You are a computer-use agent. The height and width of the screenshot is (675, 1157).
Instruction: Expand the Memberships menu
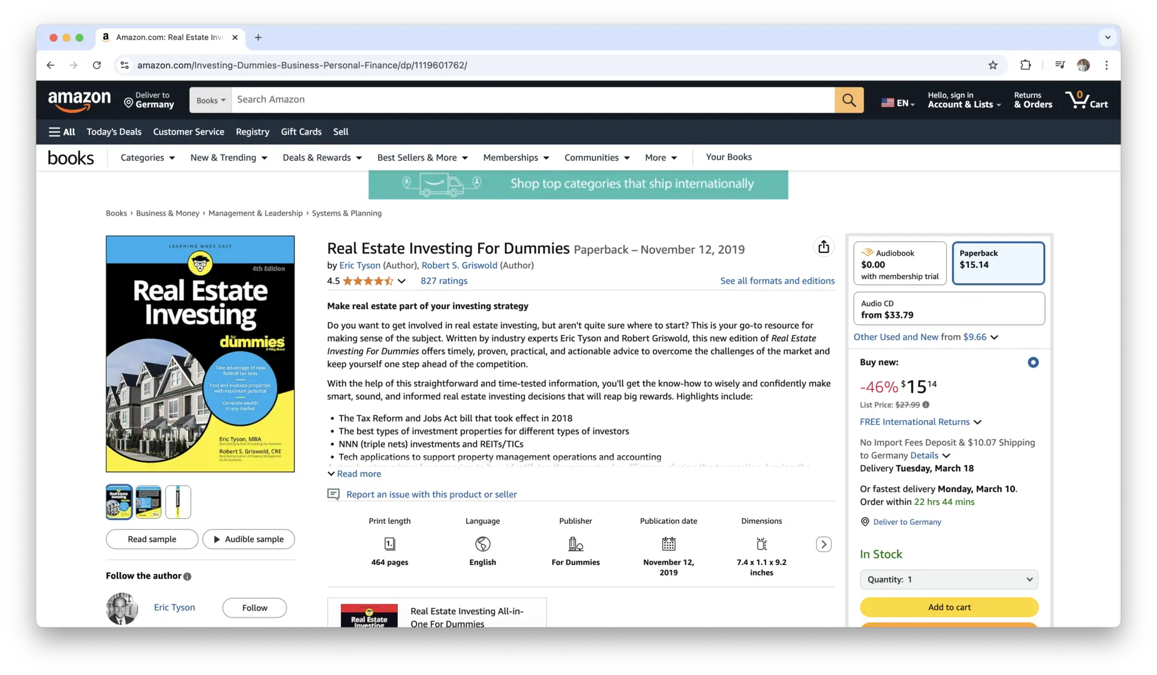(516, 157)
